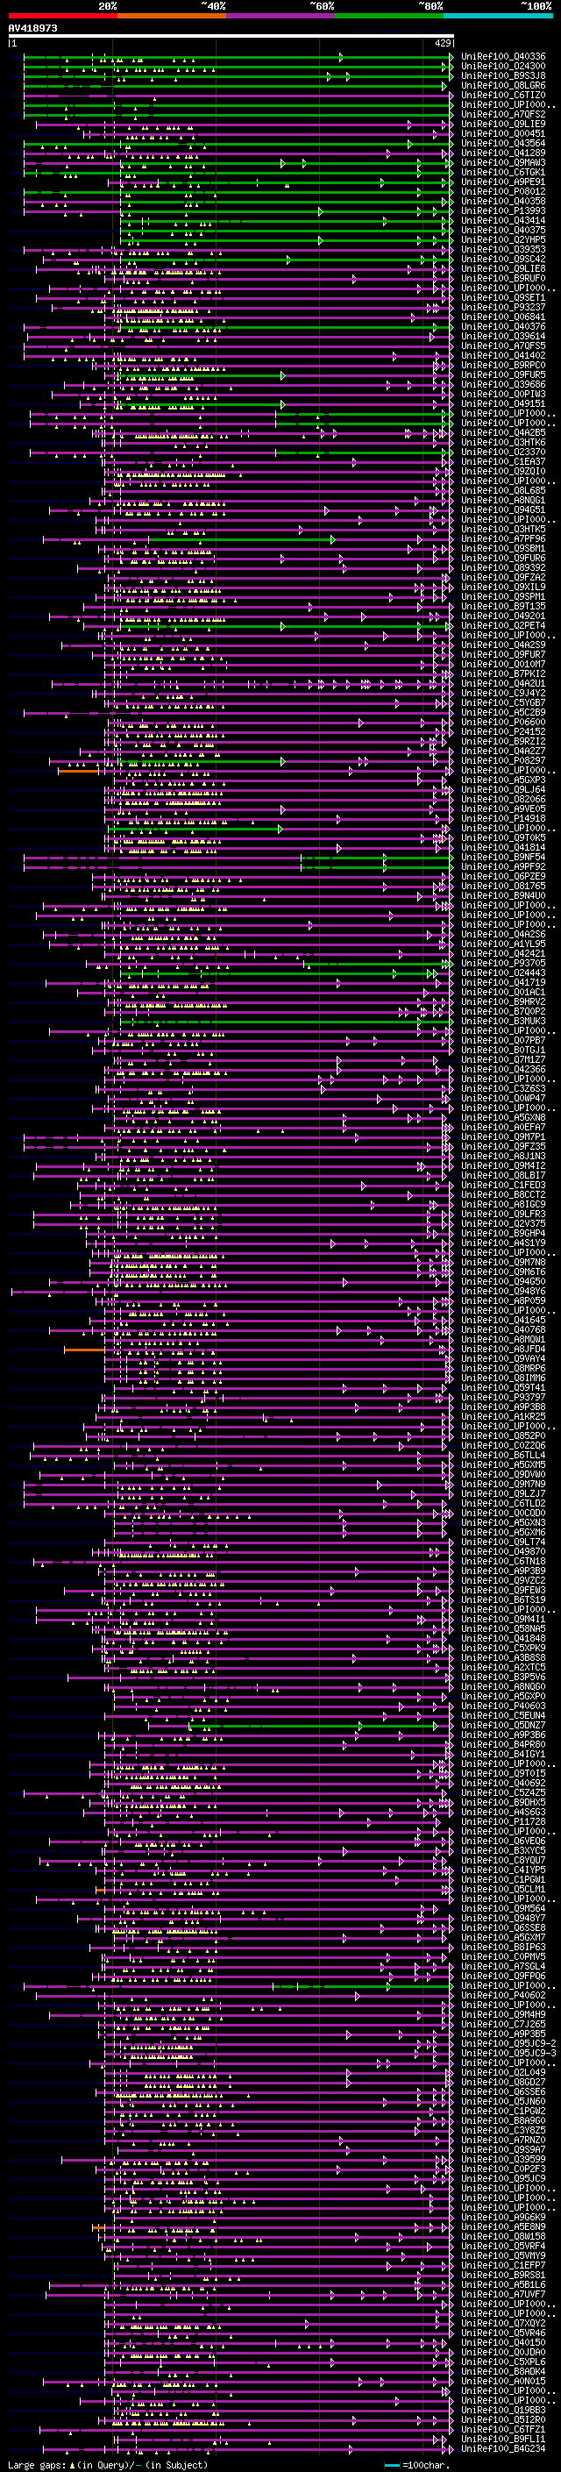Click label UniRef100_P93237

click(x=503, y=307)
